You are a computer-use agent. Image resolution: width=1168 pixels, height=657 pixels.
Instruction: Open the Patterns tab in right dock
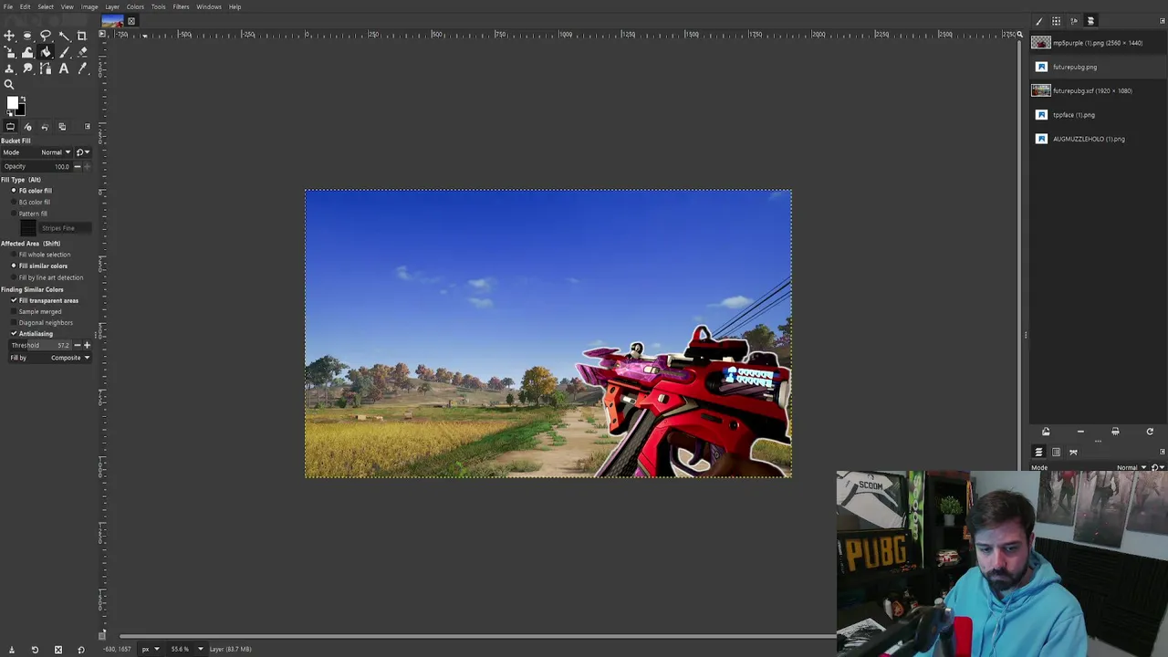tap(1056, 21)
